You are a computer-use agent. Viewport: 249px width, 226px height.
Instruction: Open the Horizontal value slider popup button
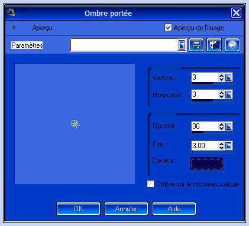228,94
